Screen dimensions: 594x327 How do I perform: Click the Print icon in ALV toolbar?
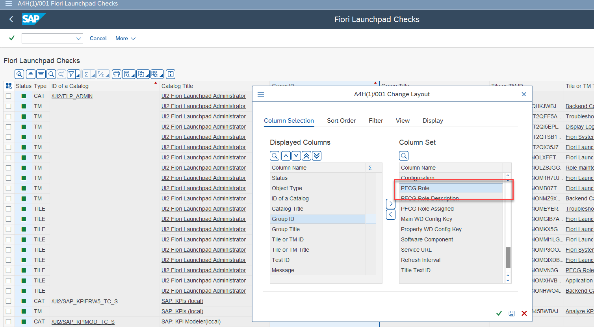117,74
